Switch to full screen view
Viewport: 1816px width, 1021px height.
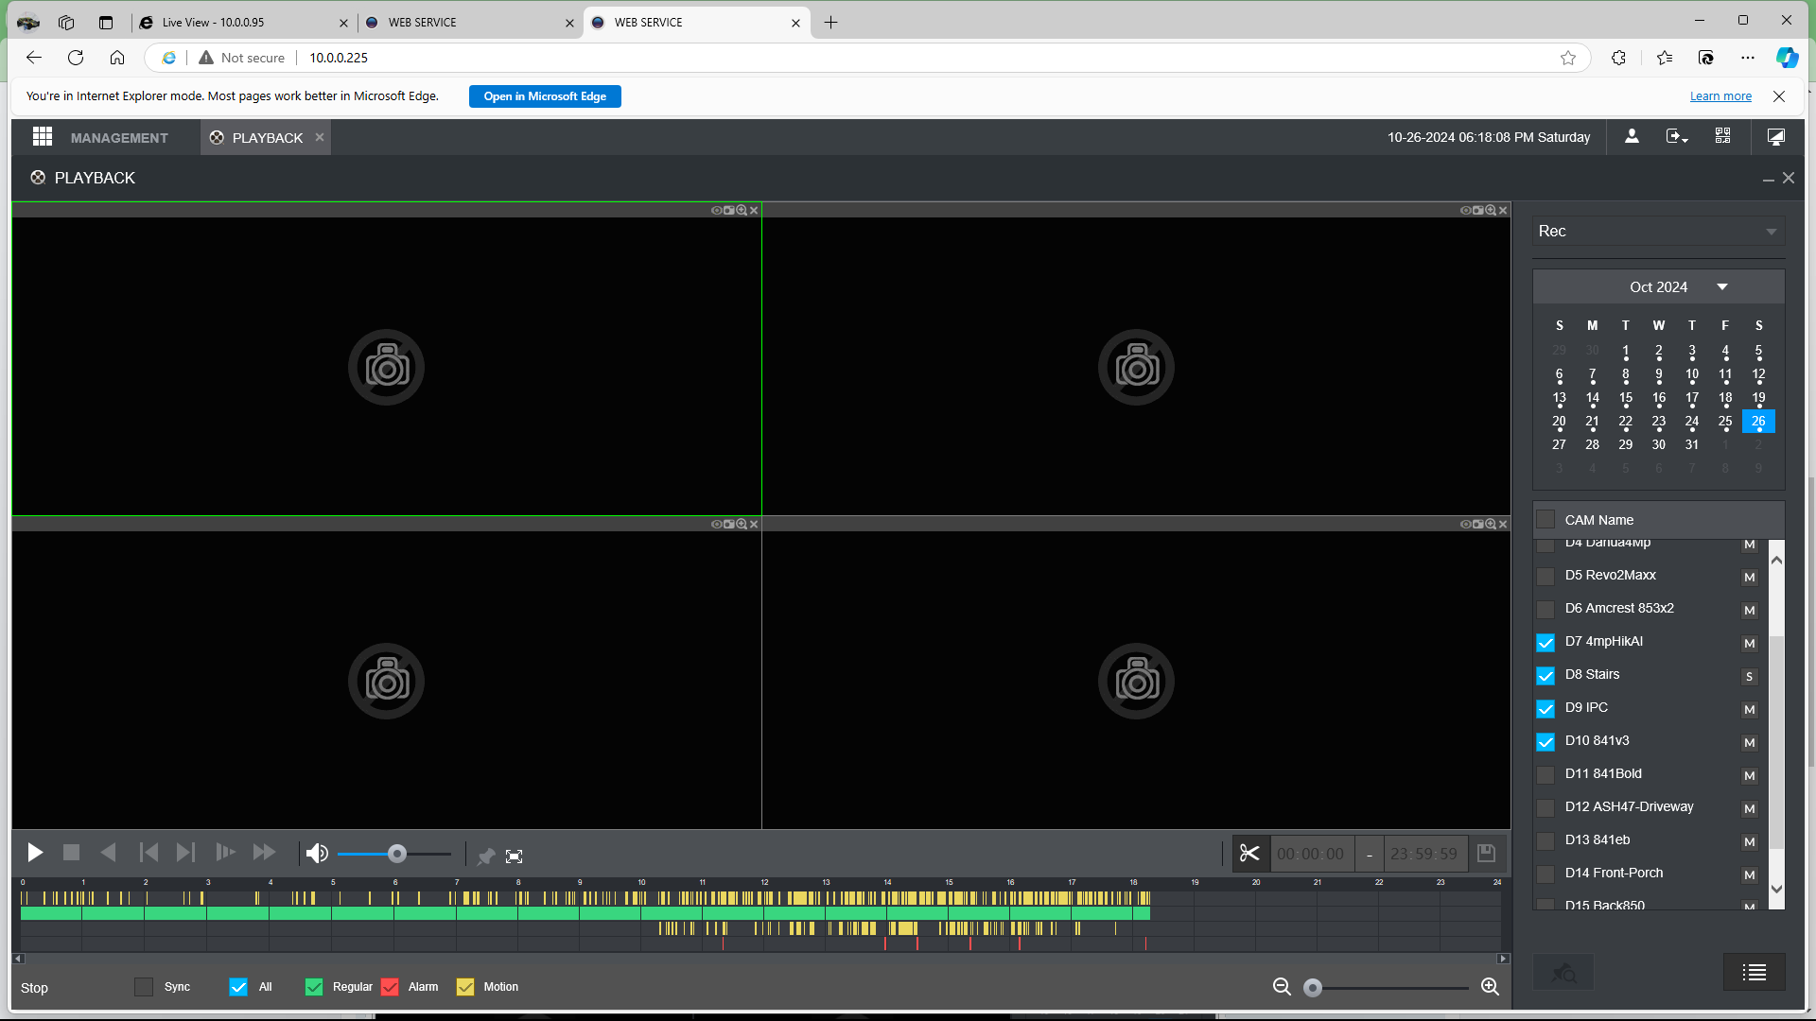tap(514, 857)
